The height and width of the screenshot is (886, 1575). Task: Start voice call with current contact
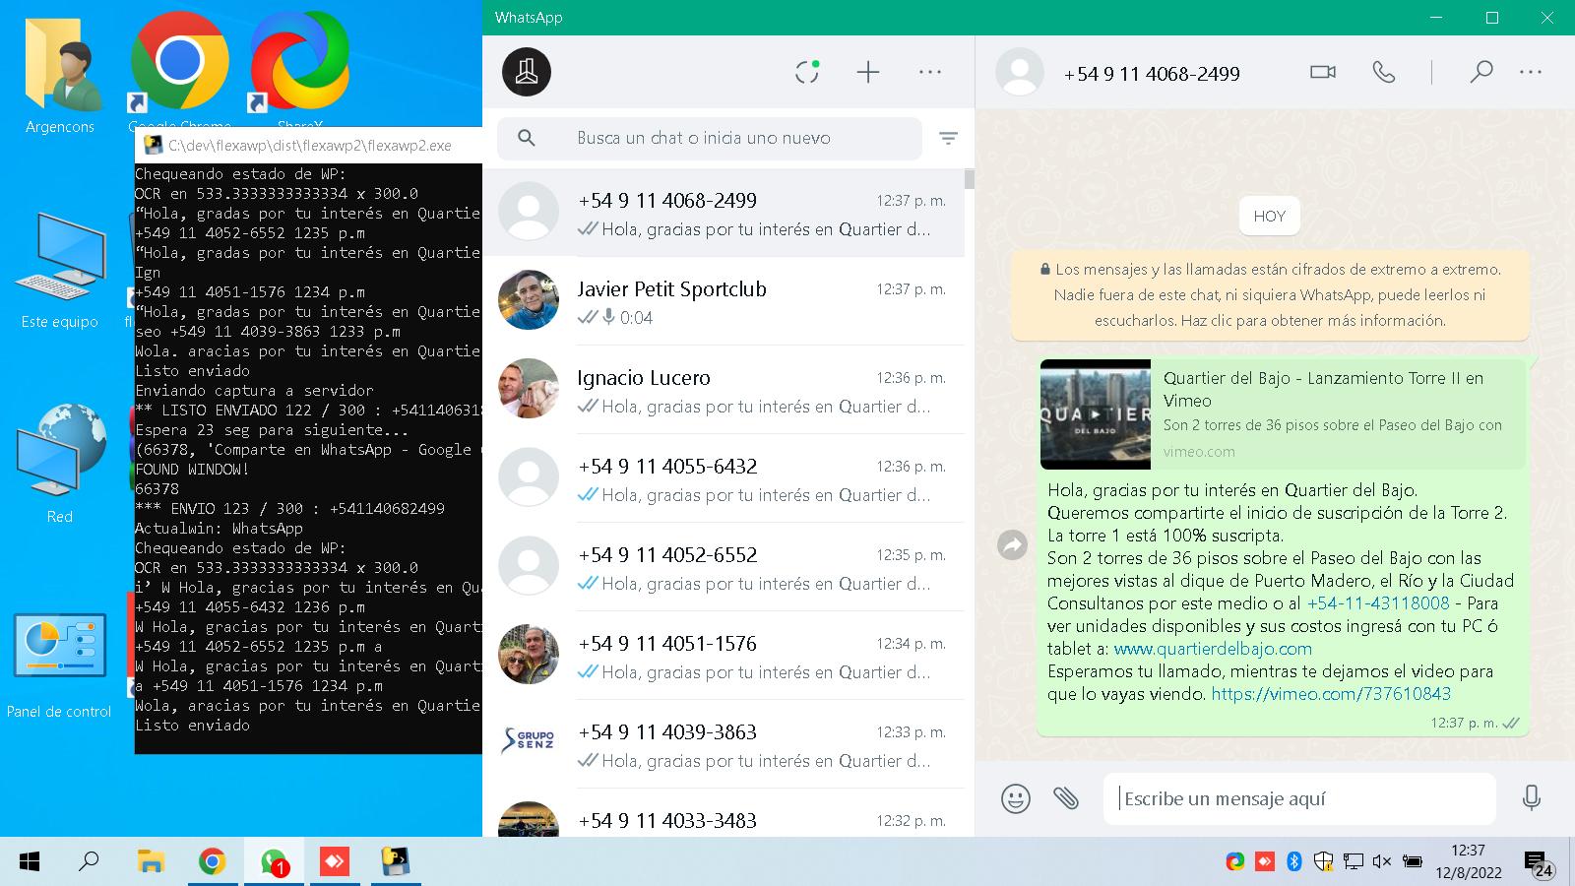(1384, 72)
